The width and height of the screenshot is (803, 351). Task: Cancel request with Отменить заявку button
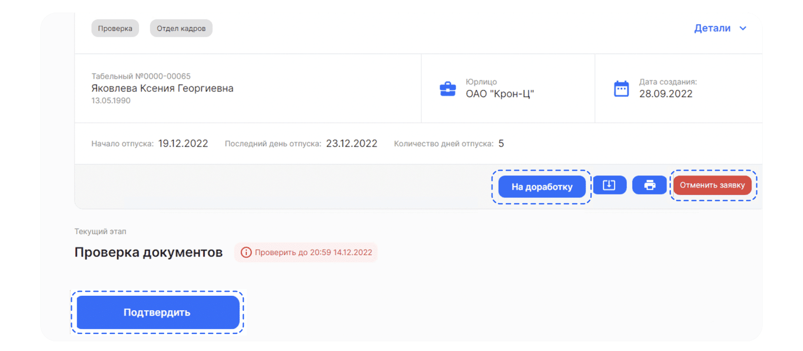(712, 185)
